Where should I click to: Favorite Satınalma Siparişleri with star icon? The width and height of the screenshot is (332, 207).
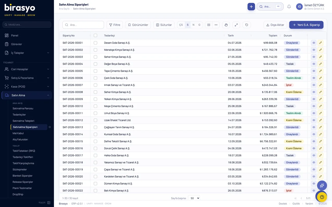pyautogui.click(x=50, y=127)
